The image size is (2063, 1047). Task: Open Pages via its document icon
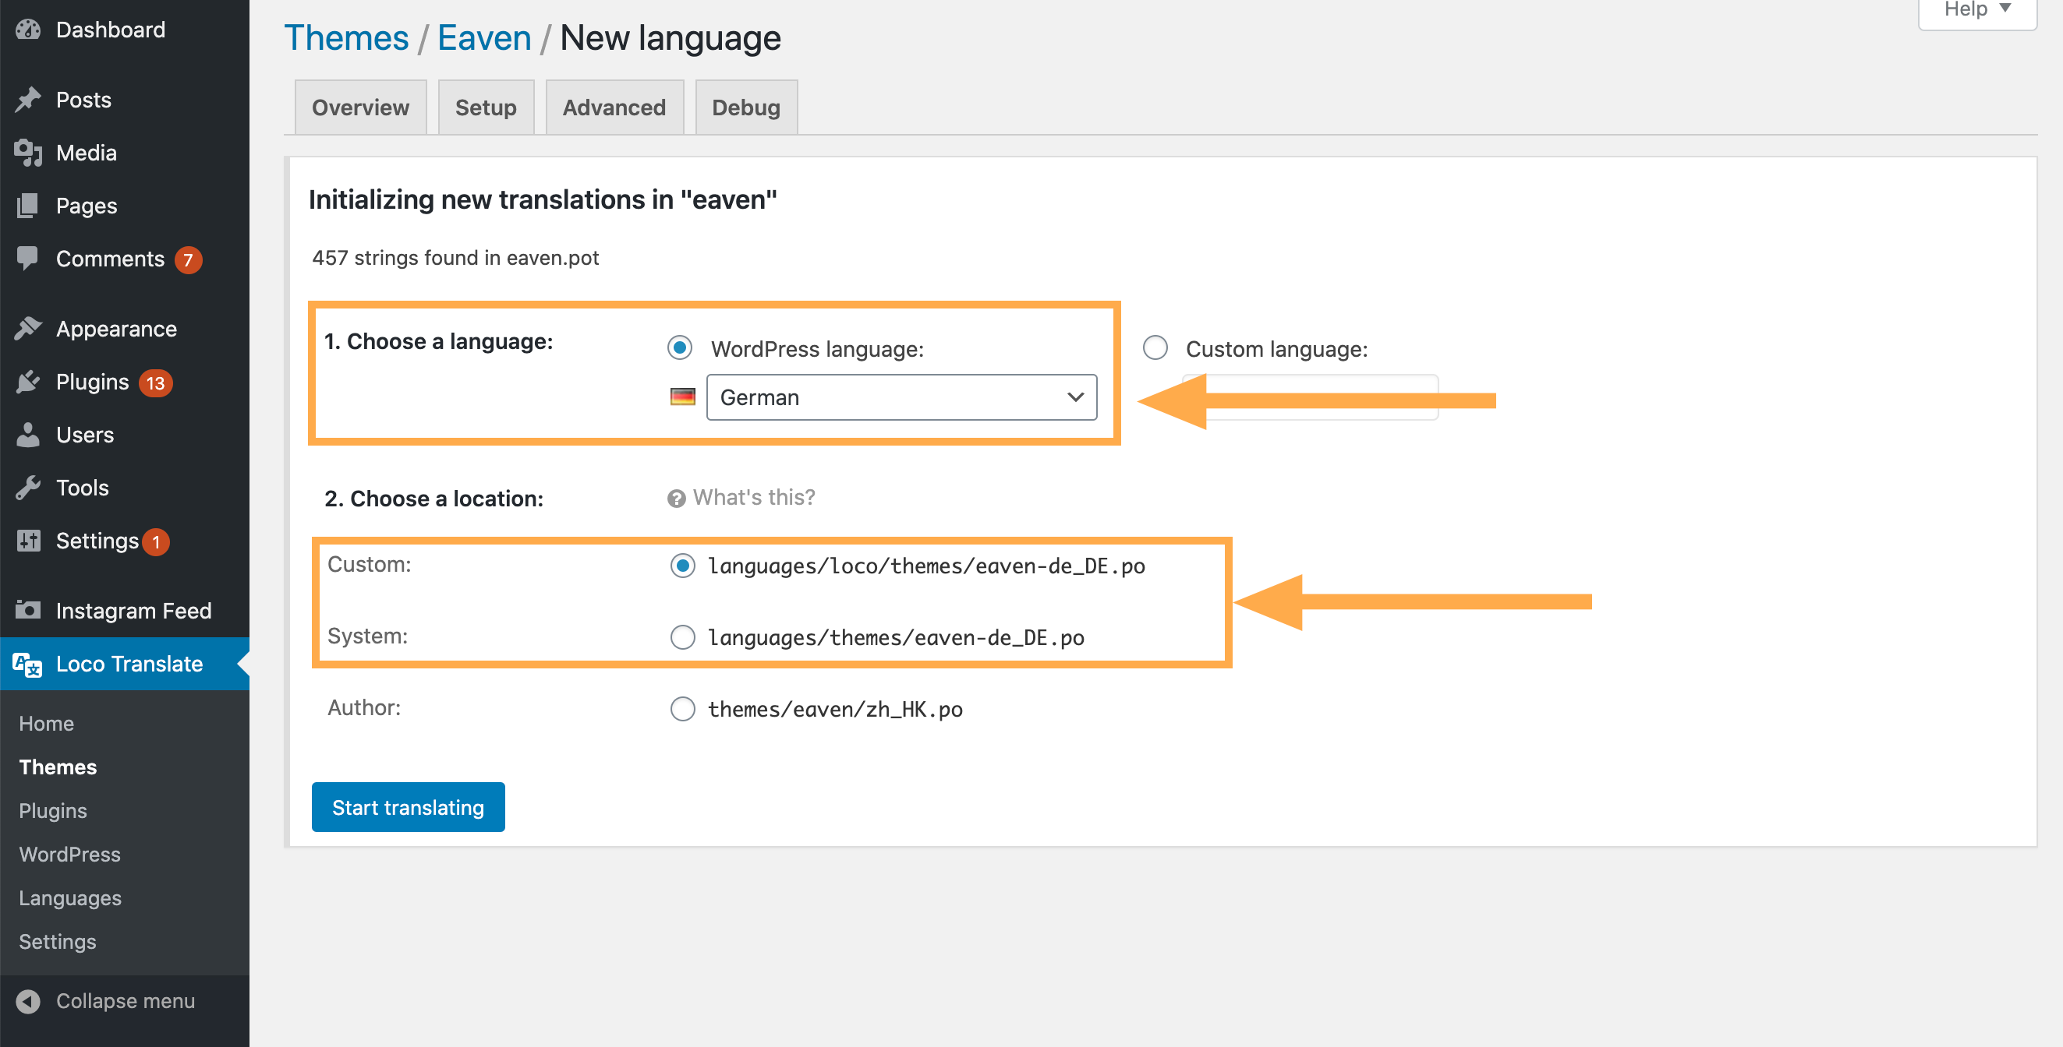28,205
